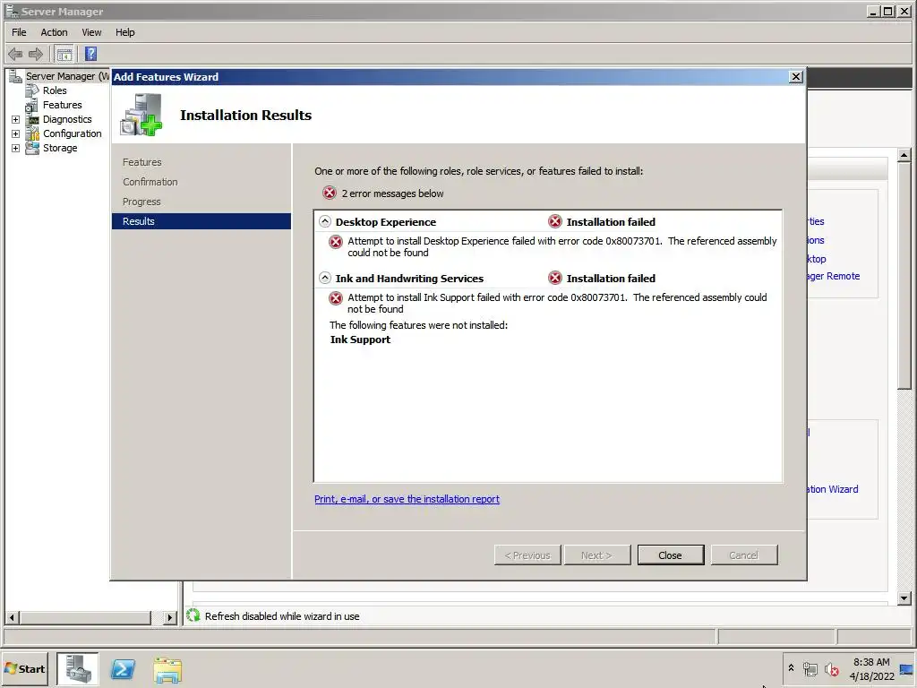Click the Desktop Experience Installation failed icon
This screenshot has height=688, width=917.
click(x=555, y=222)
